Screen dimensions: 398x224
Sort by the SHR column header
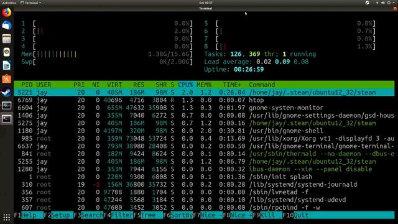161,85
